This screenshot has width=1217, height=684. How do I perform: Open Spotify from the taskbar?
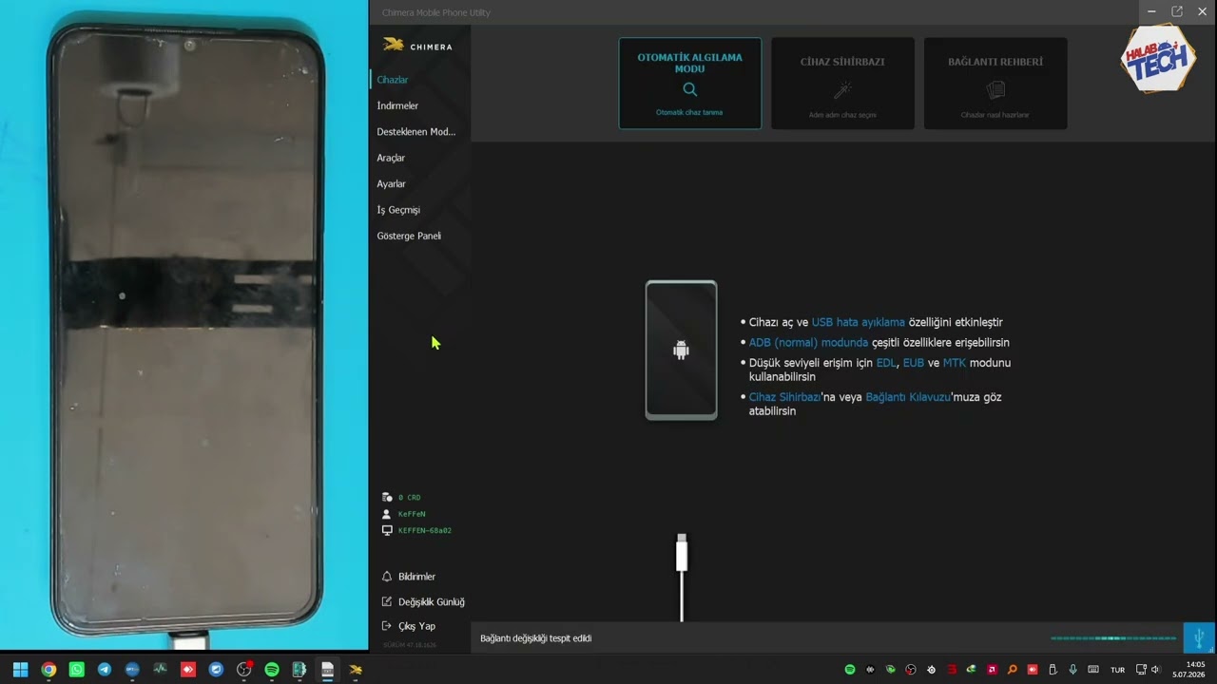tap(272, 670)
